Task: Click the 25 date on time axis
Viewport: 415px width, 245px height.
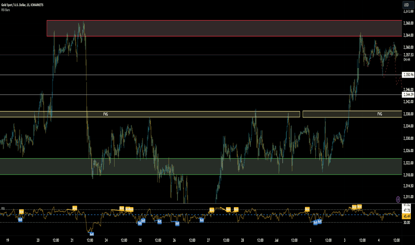Action: coord(140,240)
